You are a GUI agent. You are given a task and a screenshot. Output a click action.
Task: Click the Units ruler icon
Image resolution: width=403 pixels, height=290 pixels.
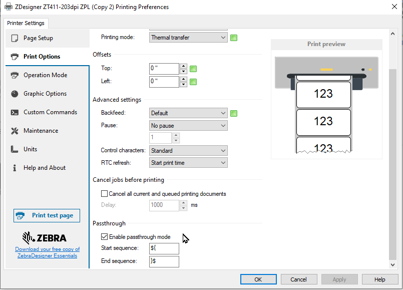15,149
